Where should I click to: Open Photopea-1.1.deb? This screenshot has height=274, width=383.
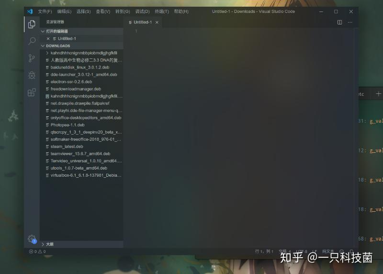tap(81, 125)
